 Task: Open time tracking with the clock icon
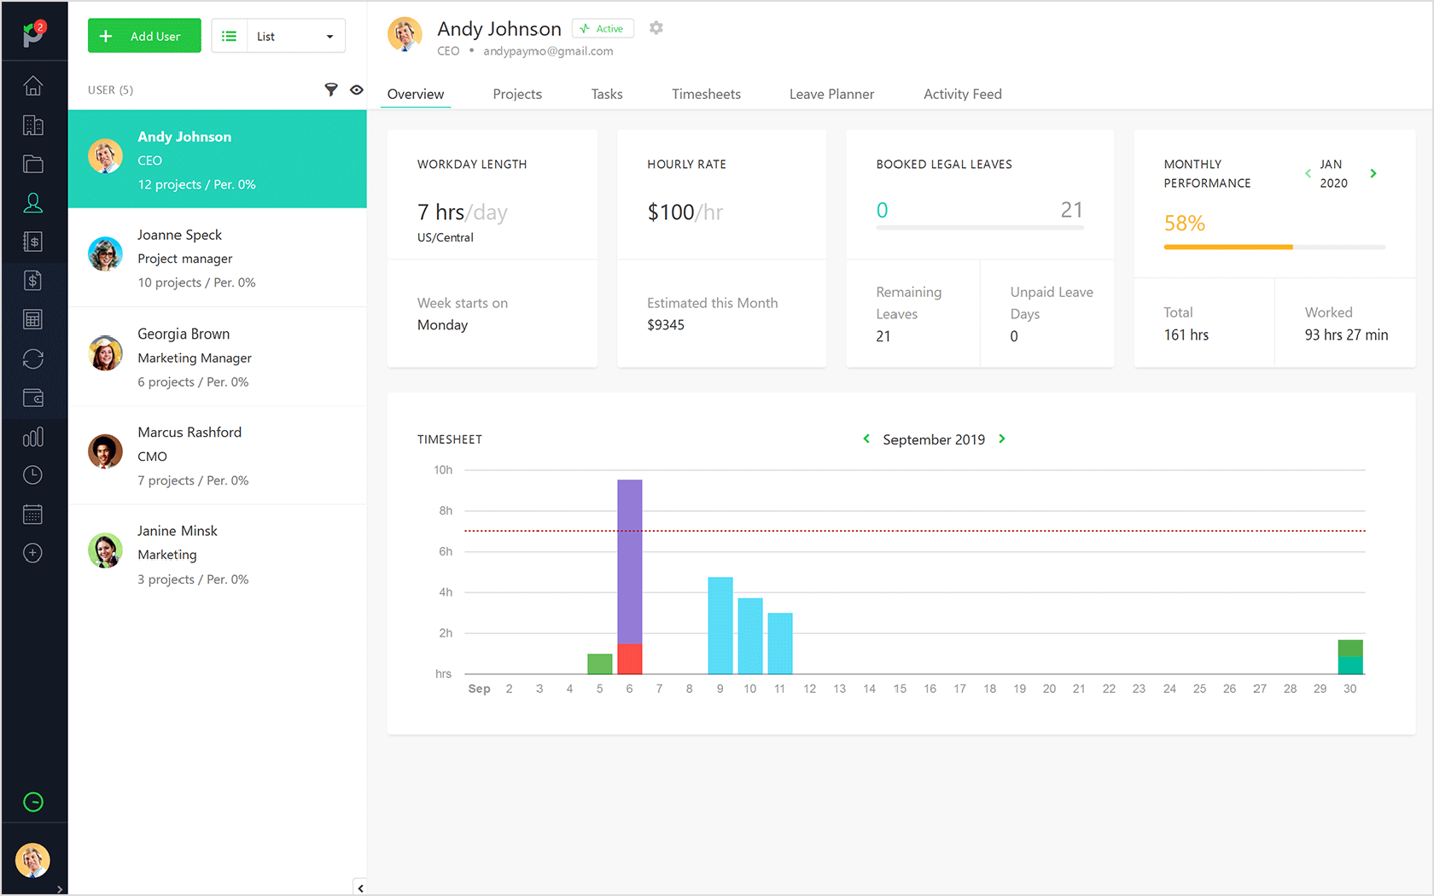tap(32, 474)
